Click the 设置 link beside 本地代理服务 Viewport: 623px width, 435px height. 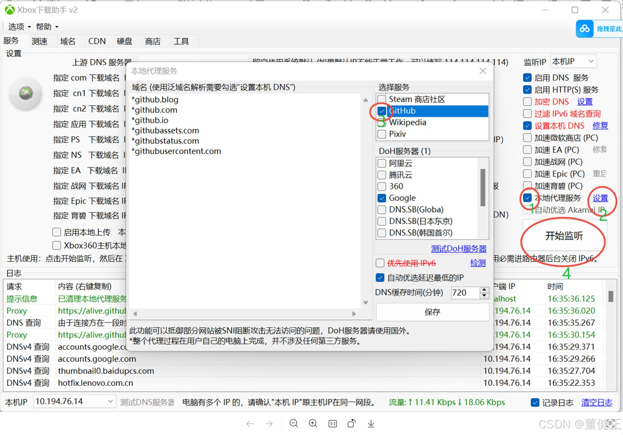point(600,198)
